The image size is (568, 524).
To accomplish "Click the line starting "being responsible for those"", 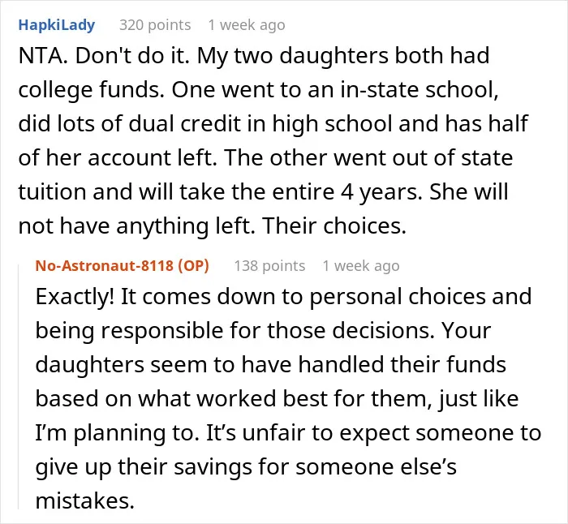I will 263,331.
